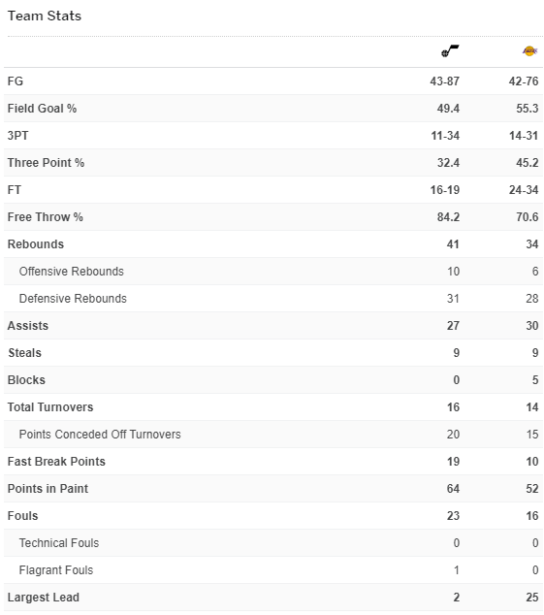Click the Total Turnovers label

pyautogui.click(x=50, y=407)
